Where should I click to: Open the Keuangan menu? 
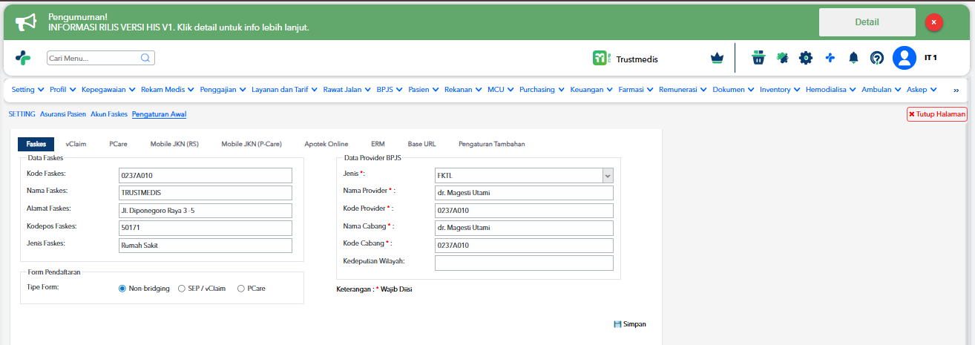tap(591, 90)
